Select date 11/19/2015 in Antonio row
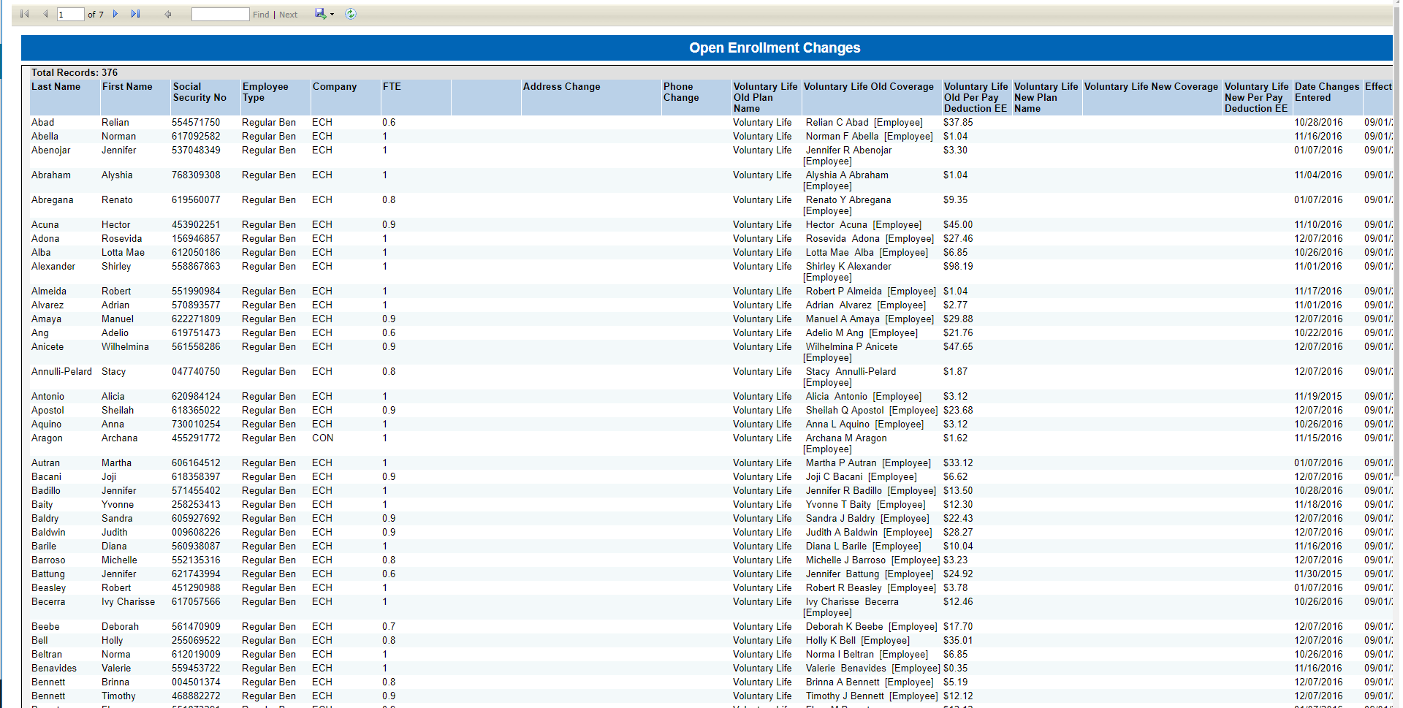The image size is (1403, 708). tap(1318, 396)
